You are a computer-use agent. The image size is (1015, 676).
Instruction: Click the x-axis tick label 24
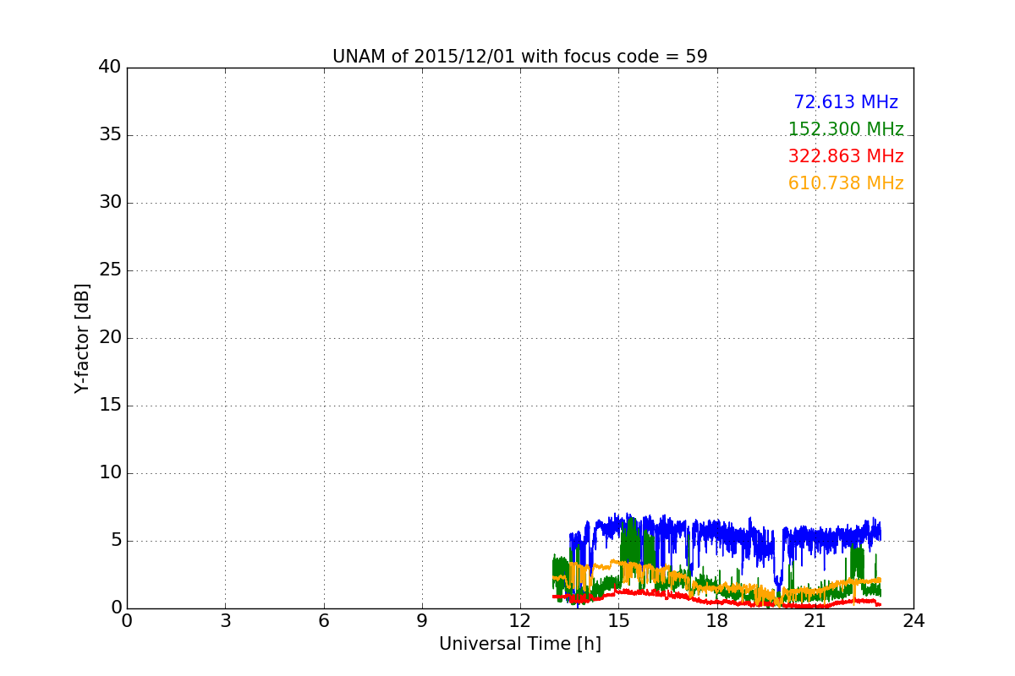coord(913,621)
